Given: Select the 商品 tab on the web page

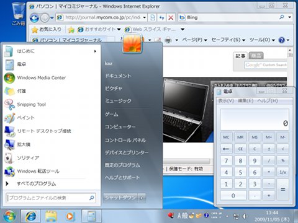Looking at the screenshot, I should [x=256, y=56].
